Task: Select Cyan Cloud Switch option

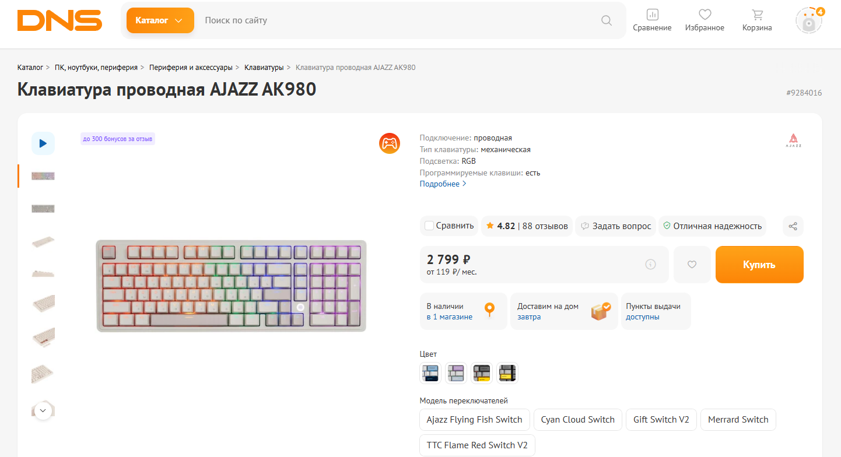Action: click(x=577, y=420)
